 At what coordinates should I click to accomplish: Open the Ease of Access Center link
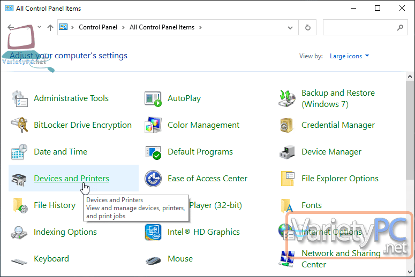tap(208, 179)
